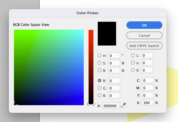Select the S saturation radio button
The height and width of the screenshot is (122, 178).
pos(100,63)
